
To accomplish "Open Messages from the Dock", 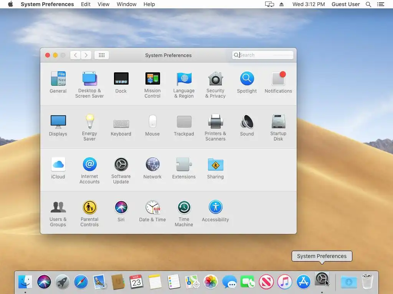I will pyautogui.click(x=229, y=282).
